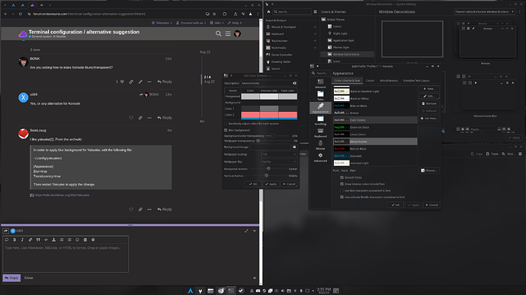Viewport: 526px width, 295px height.
Task: Toggle Use unicode Braille characters checkbox
Action: point(342,198)
